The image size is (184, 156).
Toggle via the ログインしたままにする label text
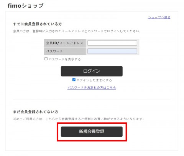(94, 80)
